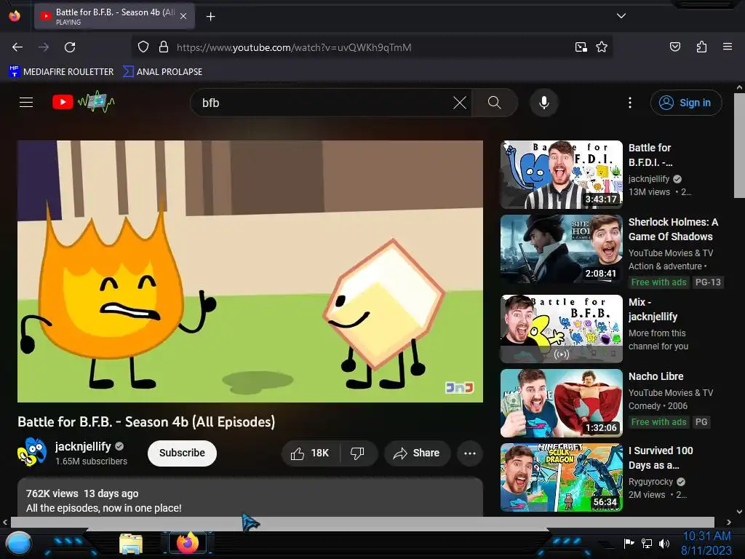This screenshot has height=559, width=745.
Task: Open the Nacho Libre title link
Action: (x=656, y=376)
